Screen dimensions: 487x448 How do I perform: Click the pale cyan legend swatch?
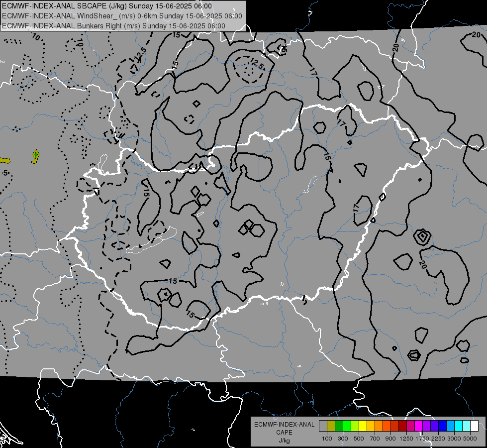pyautogui.click(x=466, y=426)
